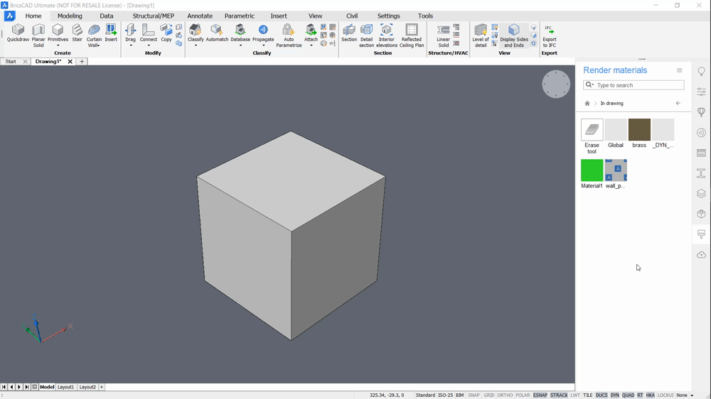Activate the Drag tool
Viewport: 711px width, 399px height.
131,33
